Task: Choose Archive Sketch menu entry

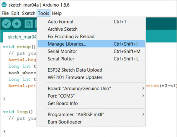Action: click(x=63, y=29)
